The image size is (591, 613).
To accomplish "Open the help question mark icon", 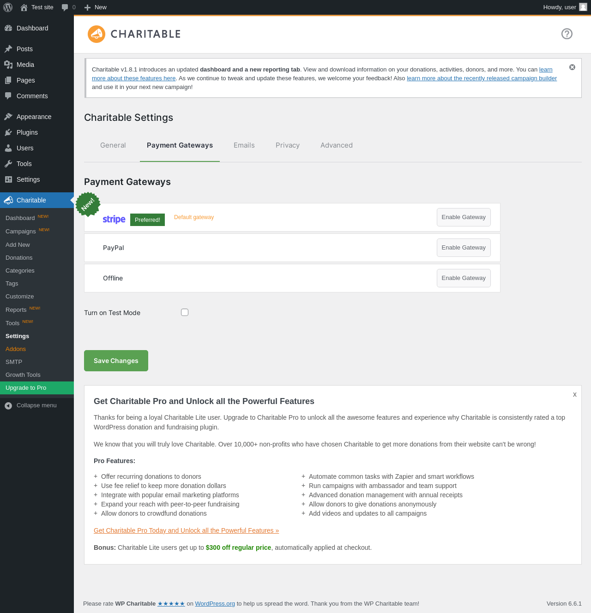I will [x=567, y=34].
